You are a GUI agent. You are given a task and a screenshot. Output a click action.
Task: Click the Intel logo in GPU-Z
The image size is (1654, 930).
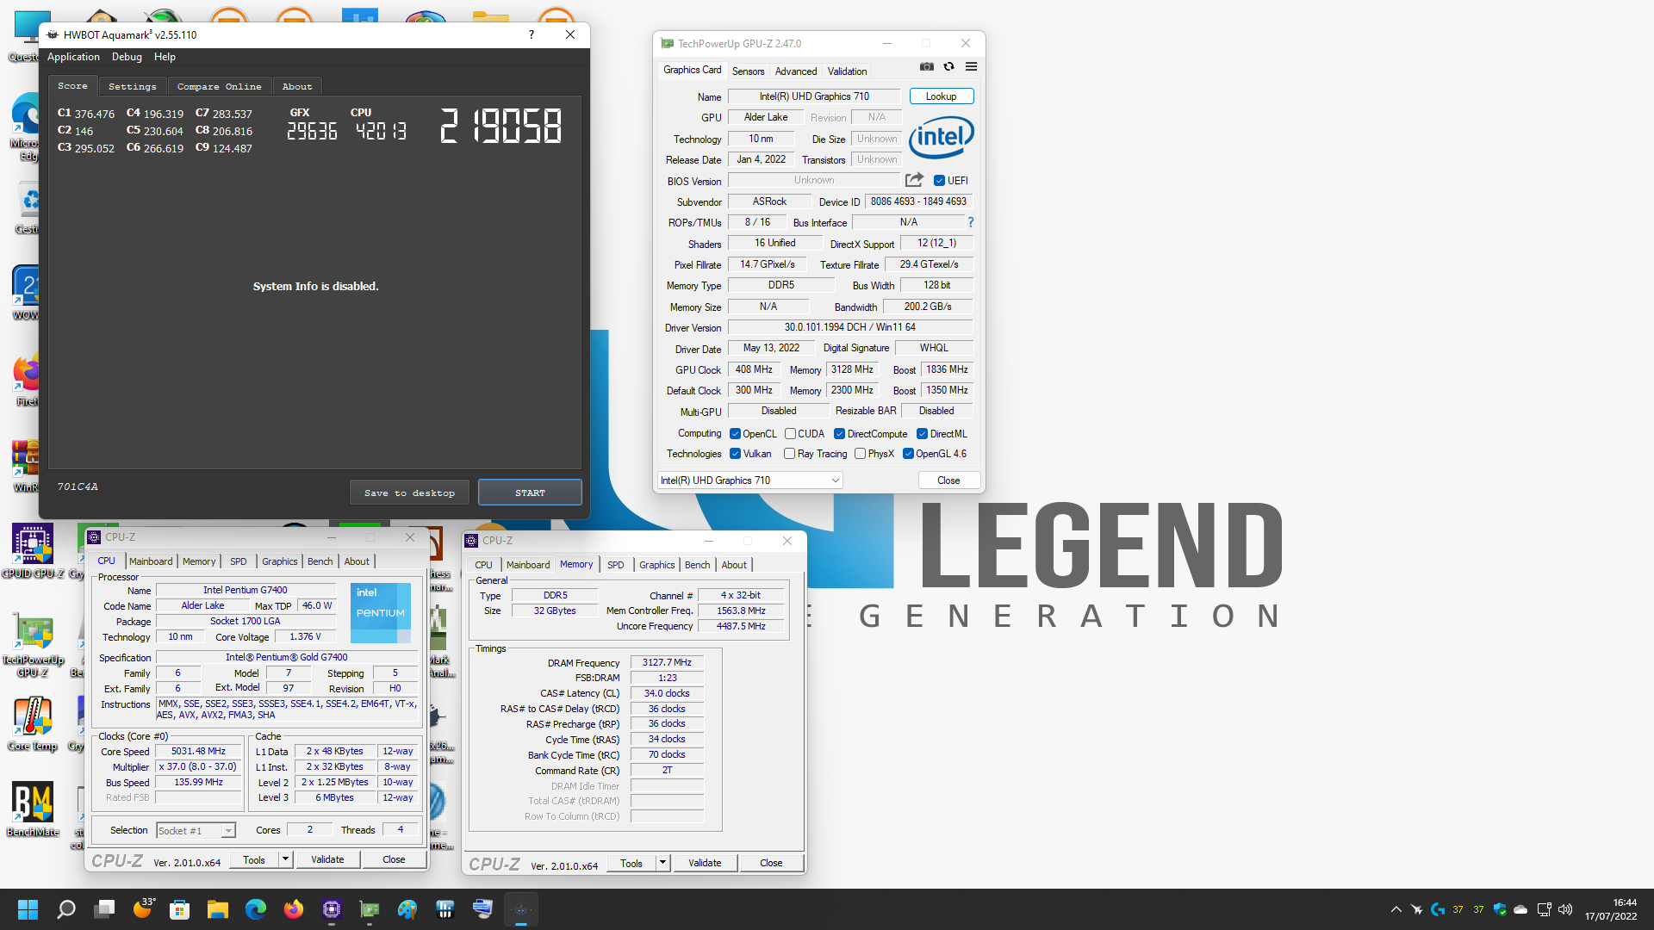(x=942, y=138)
